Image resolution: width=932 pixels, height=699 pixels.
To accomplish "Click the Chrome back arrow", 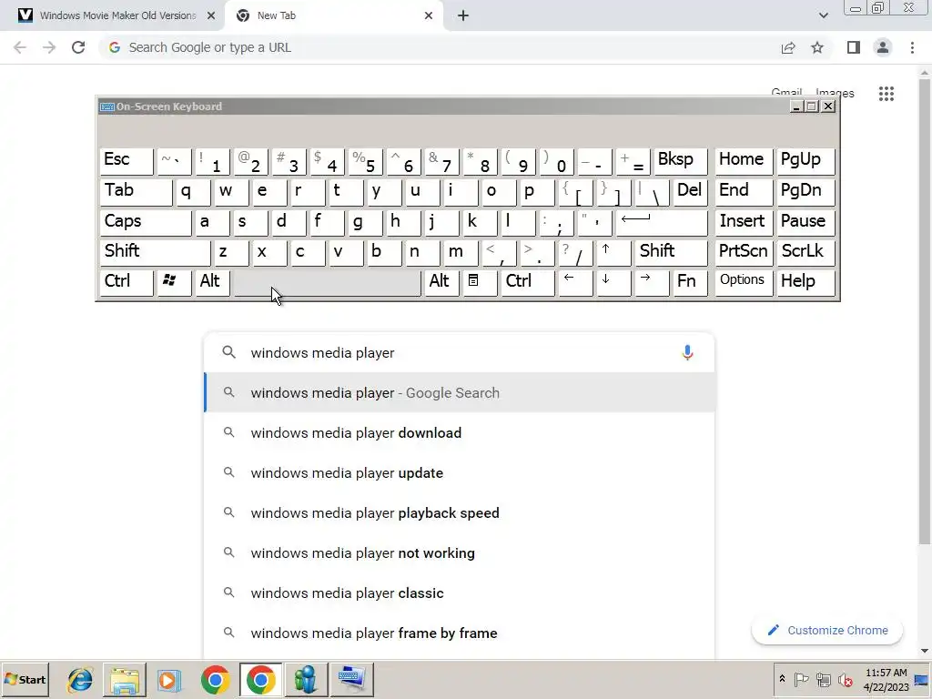I will click(20, 47).
